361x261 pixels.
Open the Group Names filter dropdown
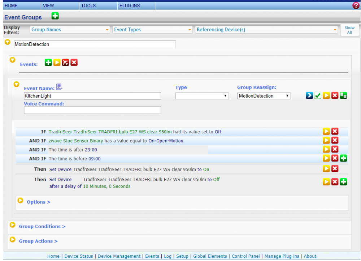click(x=70, y=30)
